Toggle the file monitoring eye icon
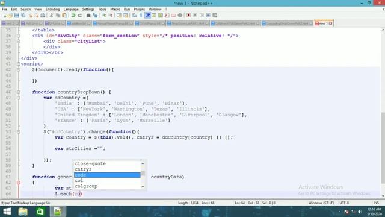 (x=180, y=15)
